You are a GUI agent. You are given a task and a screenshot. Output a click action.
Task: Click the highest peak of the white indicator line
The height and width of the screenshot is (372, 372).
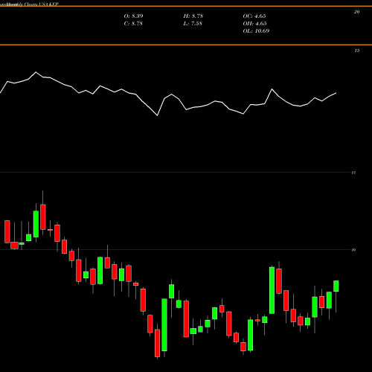click(36, 72)
